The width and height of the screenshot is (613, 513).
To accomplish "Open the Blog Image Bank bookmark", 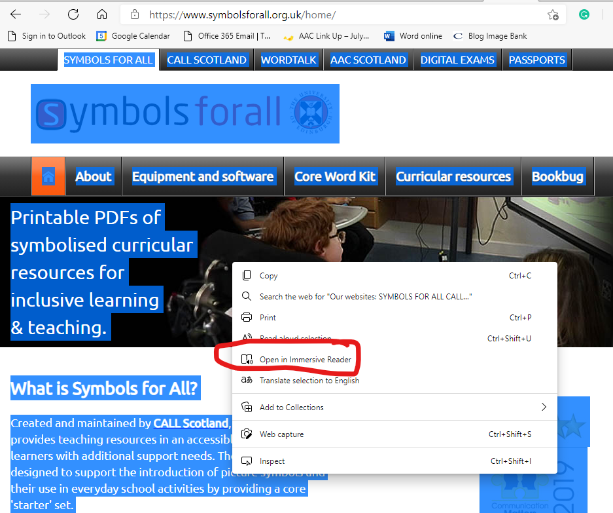I will [x=490, y=36].
